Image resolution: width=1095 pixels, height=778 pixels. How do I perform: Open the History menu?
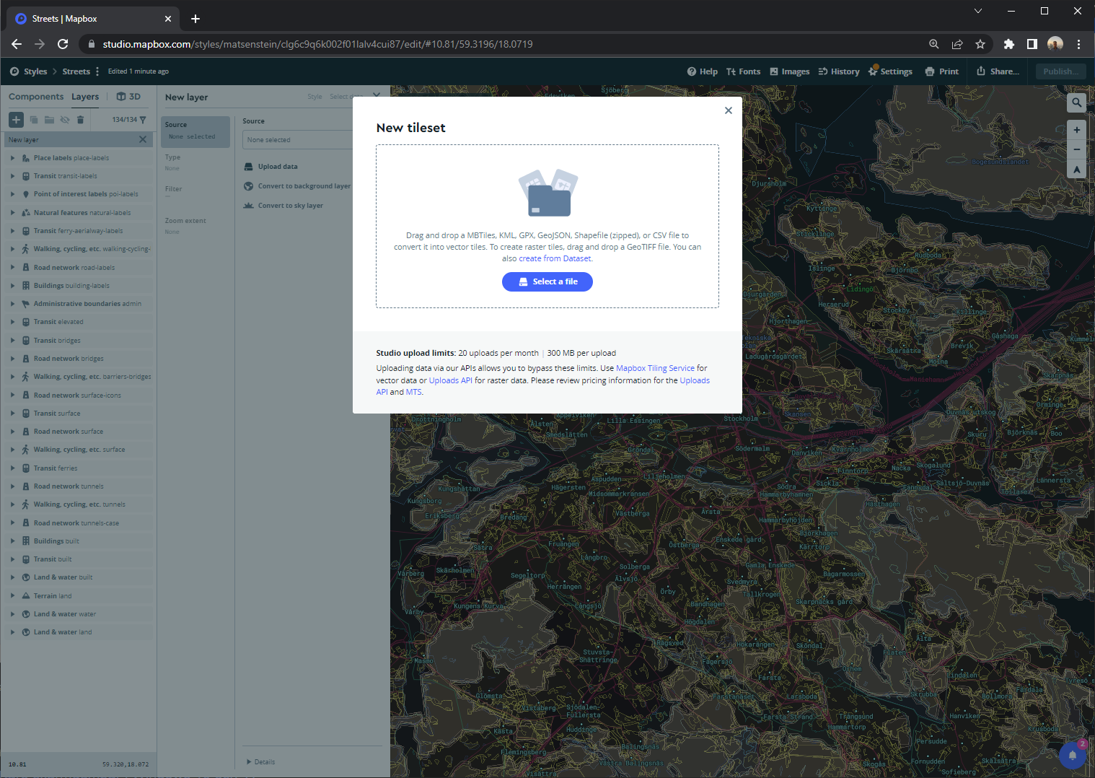coord(839,71)
